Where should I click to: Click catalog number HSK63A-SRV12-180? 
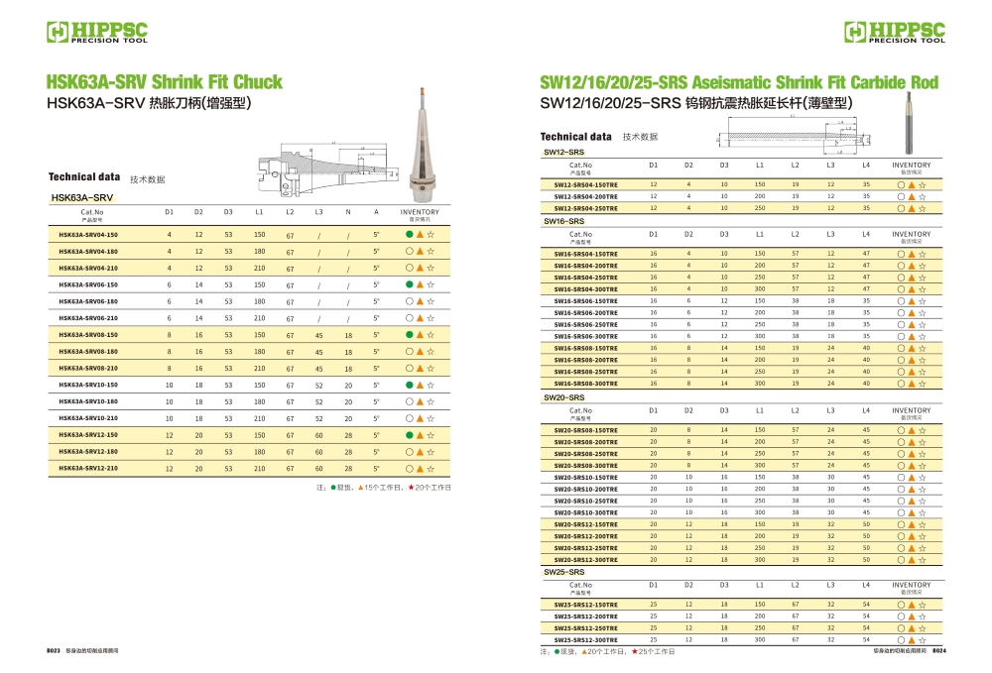[x=88, y=452]
